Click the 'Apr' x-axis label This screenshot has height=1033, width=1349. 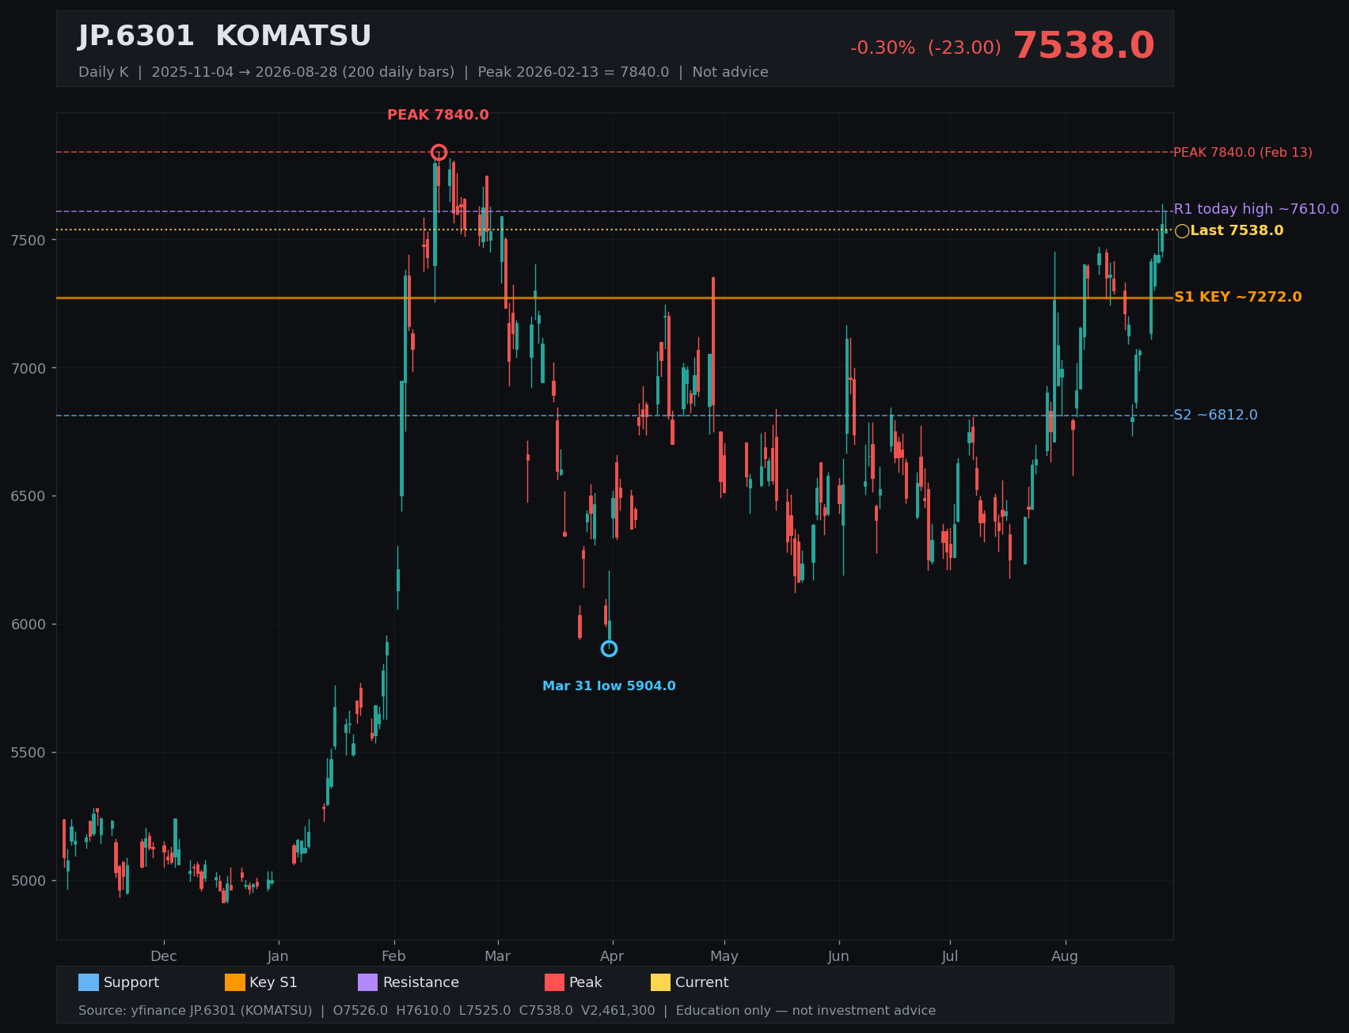[x=612, y=956]
